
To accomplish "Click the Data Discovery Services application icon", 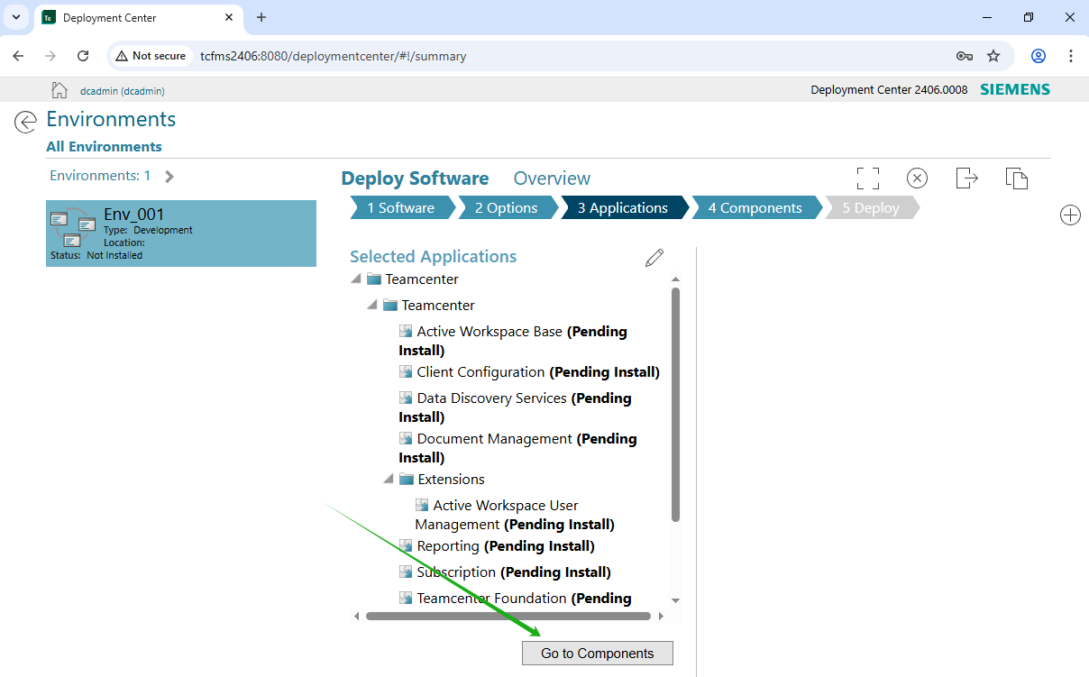I will pos(406,398).
